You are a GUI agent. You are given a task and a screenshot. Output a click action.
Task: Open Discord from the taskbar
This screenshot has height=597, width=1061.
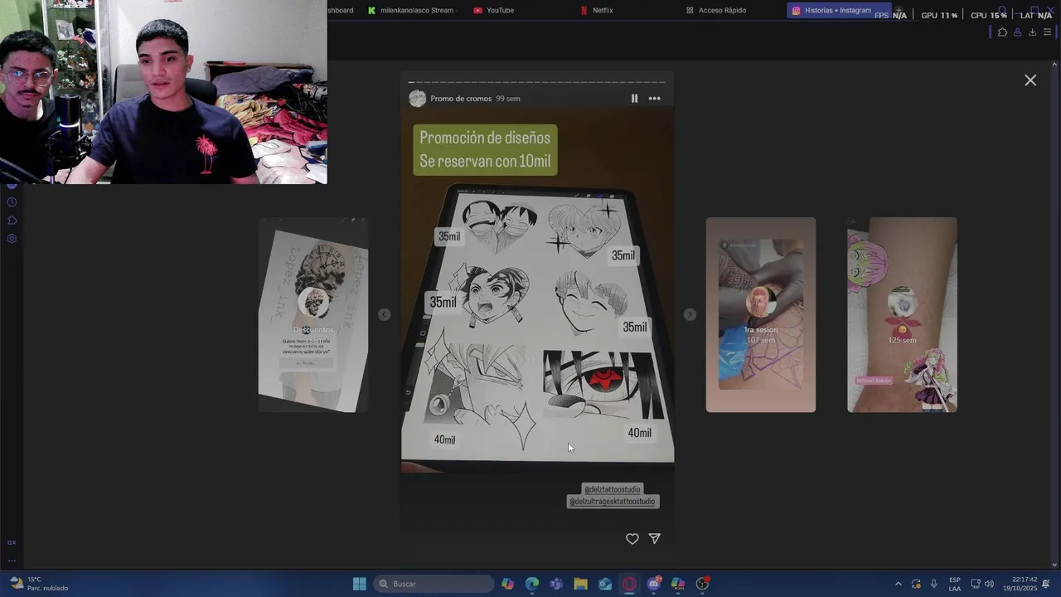point(654,584)
